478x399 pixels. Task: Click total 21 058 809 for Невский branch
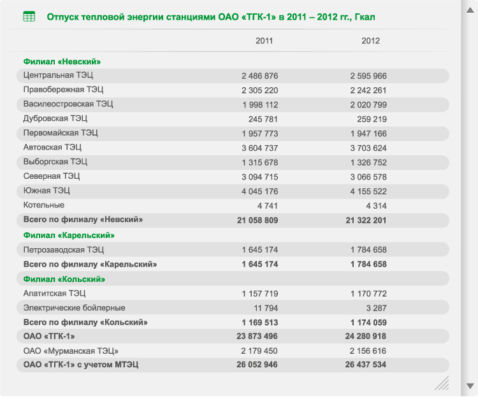coord(257,220)
